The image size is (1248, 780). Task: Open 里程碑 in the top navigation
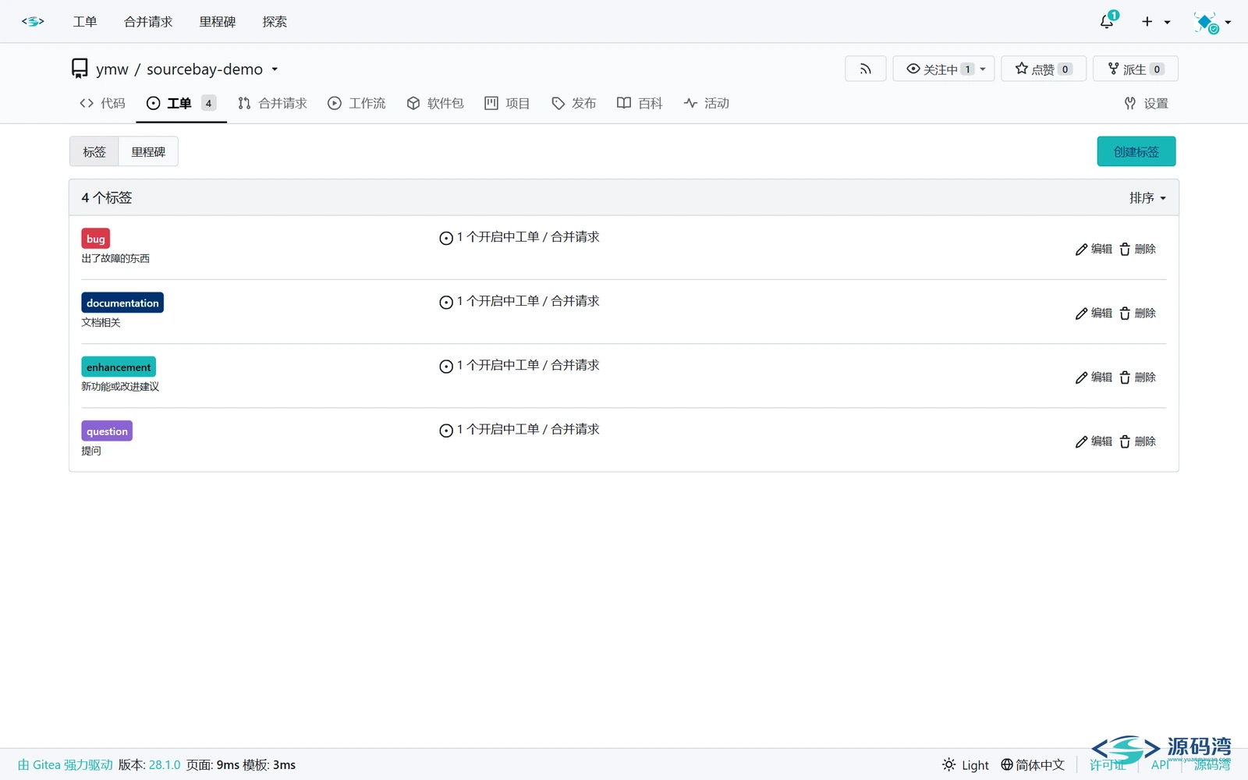click(217, 22)
